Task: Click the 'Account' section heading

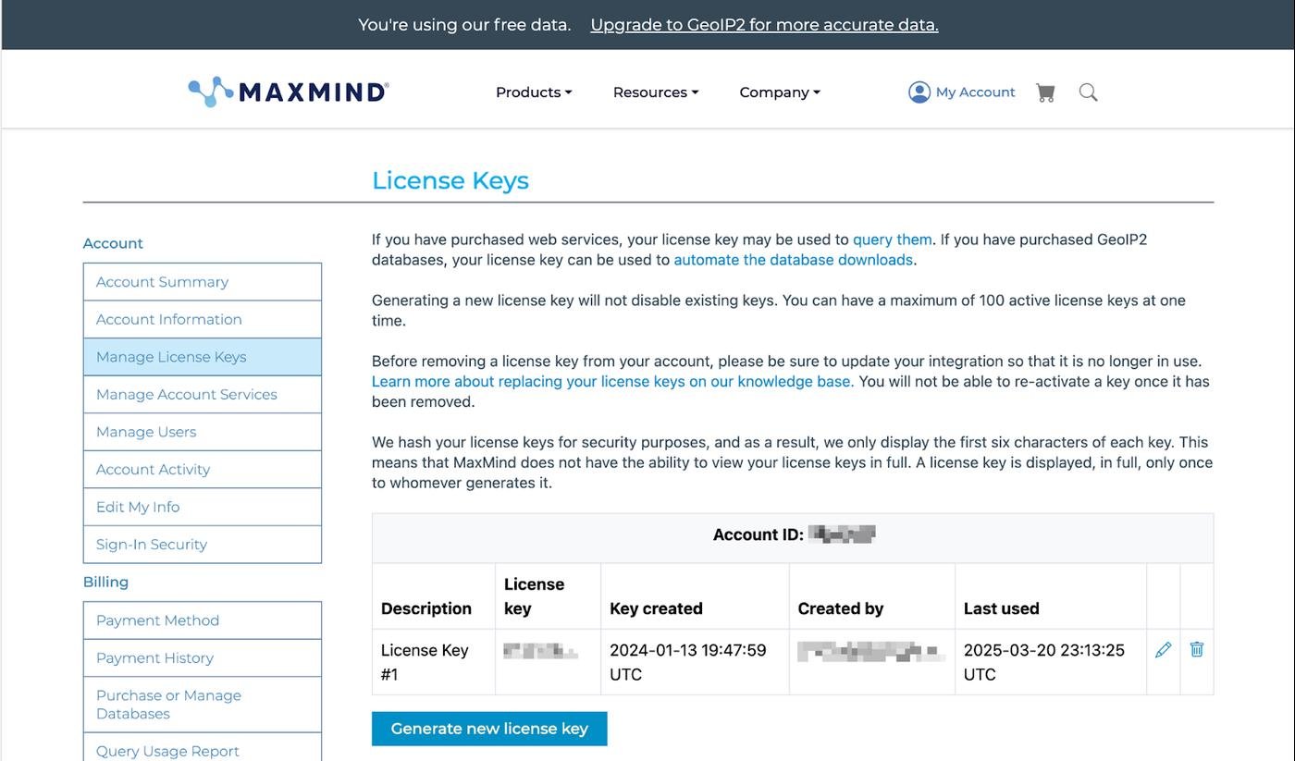Action: tap(113, 243)
